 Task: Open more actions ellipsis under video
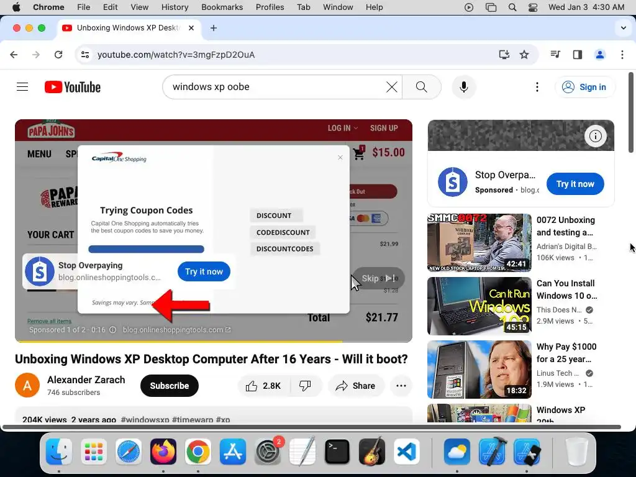point(401,386)
